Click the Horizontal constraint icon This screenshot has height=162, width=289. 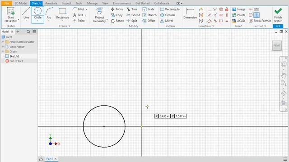tap(221, 15)
